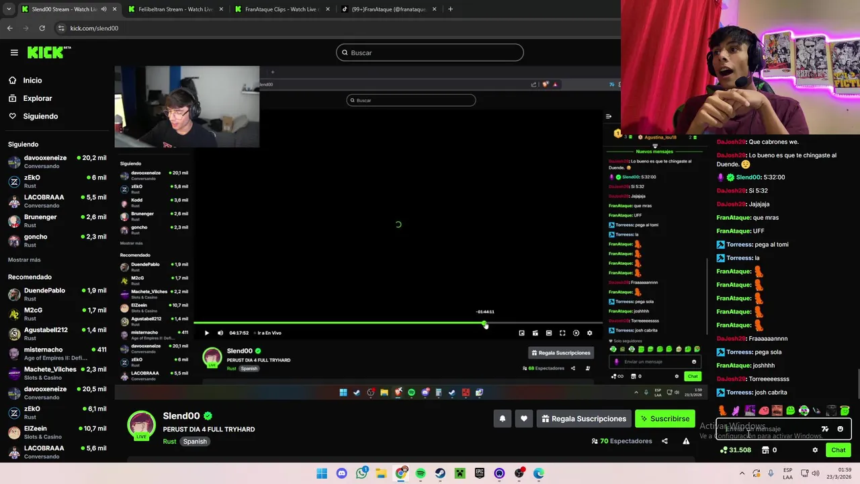This screenshot has height=484, width=860.
Task: Open davooxeneize channel with 20,2 mil viewers
Action: [x=56, y=161]
